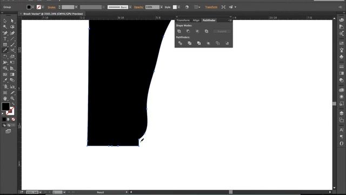Click Exclude shape mode in Pathfinder

[207, 31]
